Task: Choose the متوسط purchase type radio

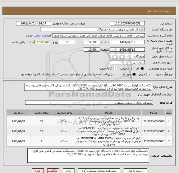Action: pos(134,75)
